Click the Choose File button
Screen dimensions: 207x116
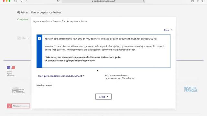point(111,78)
